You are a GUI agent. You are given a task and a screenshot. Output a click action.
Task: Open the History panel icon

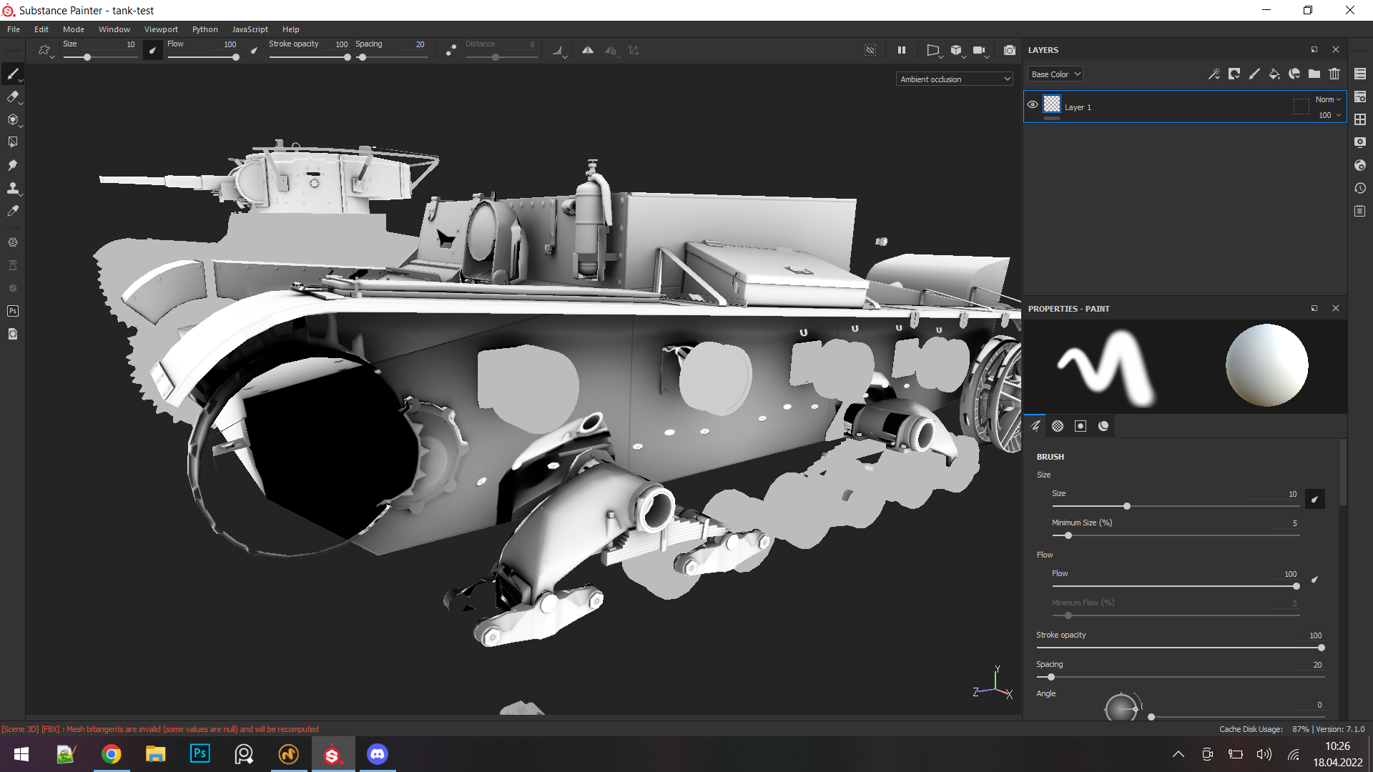pos(1360,188)
